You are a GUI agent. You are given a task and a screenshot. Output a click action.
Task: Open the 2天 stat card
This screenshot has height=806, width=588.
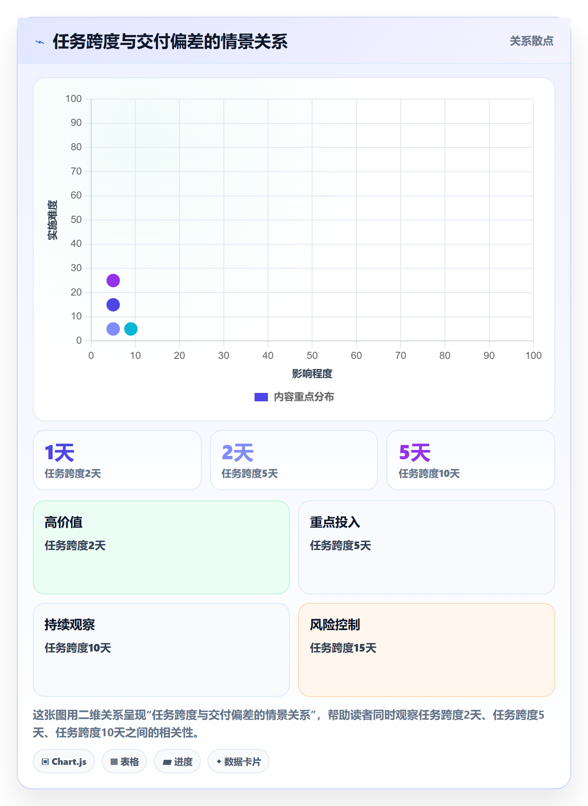[x=294, y=460]
